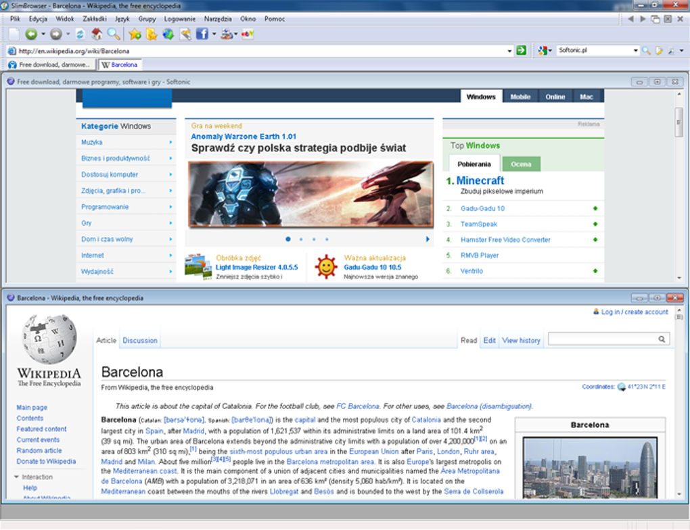Click the boxed X icon in the menu bar
This screenshot has height=530, width=690.
click(668, 19)
